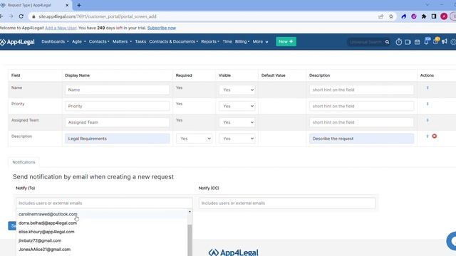Focus the Notify (To) email field
This screenshot has height=256, width=456.
(x=104, y=203)
